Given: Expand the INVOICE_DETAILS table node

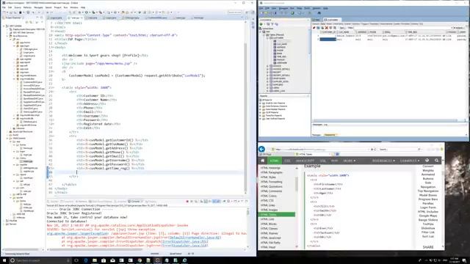Looking at the screenshot, I should [x=267, y=69].
